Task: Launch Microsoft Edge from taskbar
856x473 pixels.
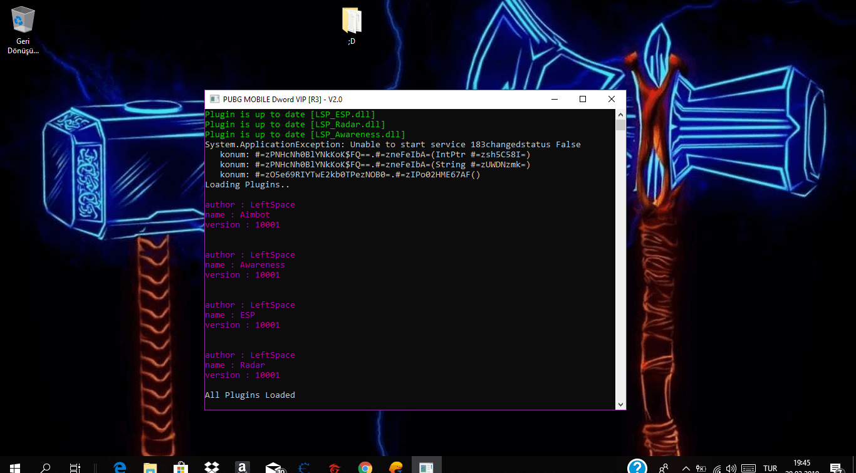Action: coord(120,467)
